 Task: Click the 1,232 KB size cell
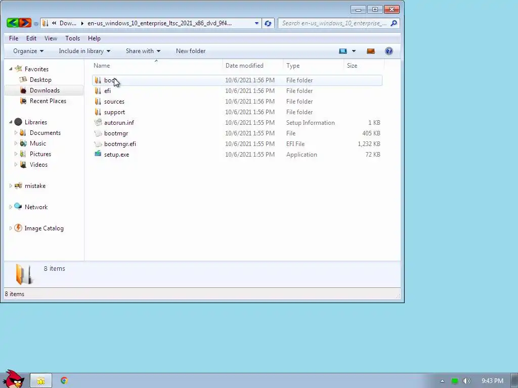[369, 144]
